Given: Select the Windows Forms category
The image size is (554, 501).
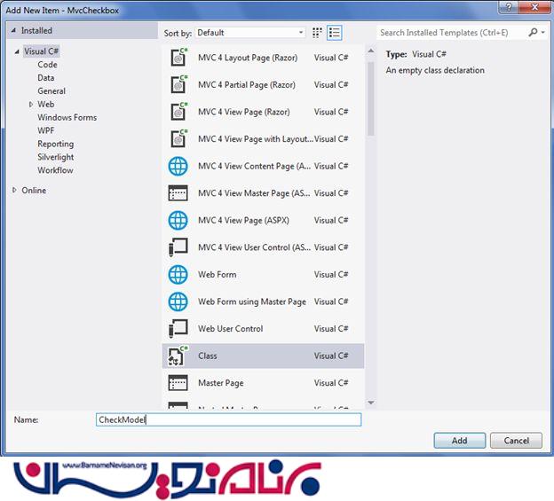Looking at the screenshot, I should click(x=67, y=117).
